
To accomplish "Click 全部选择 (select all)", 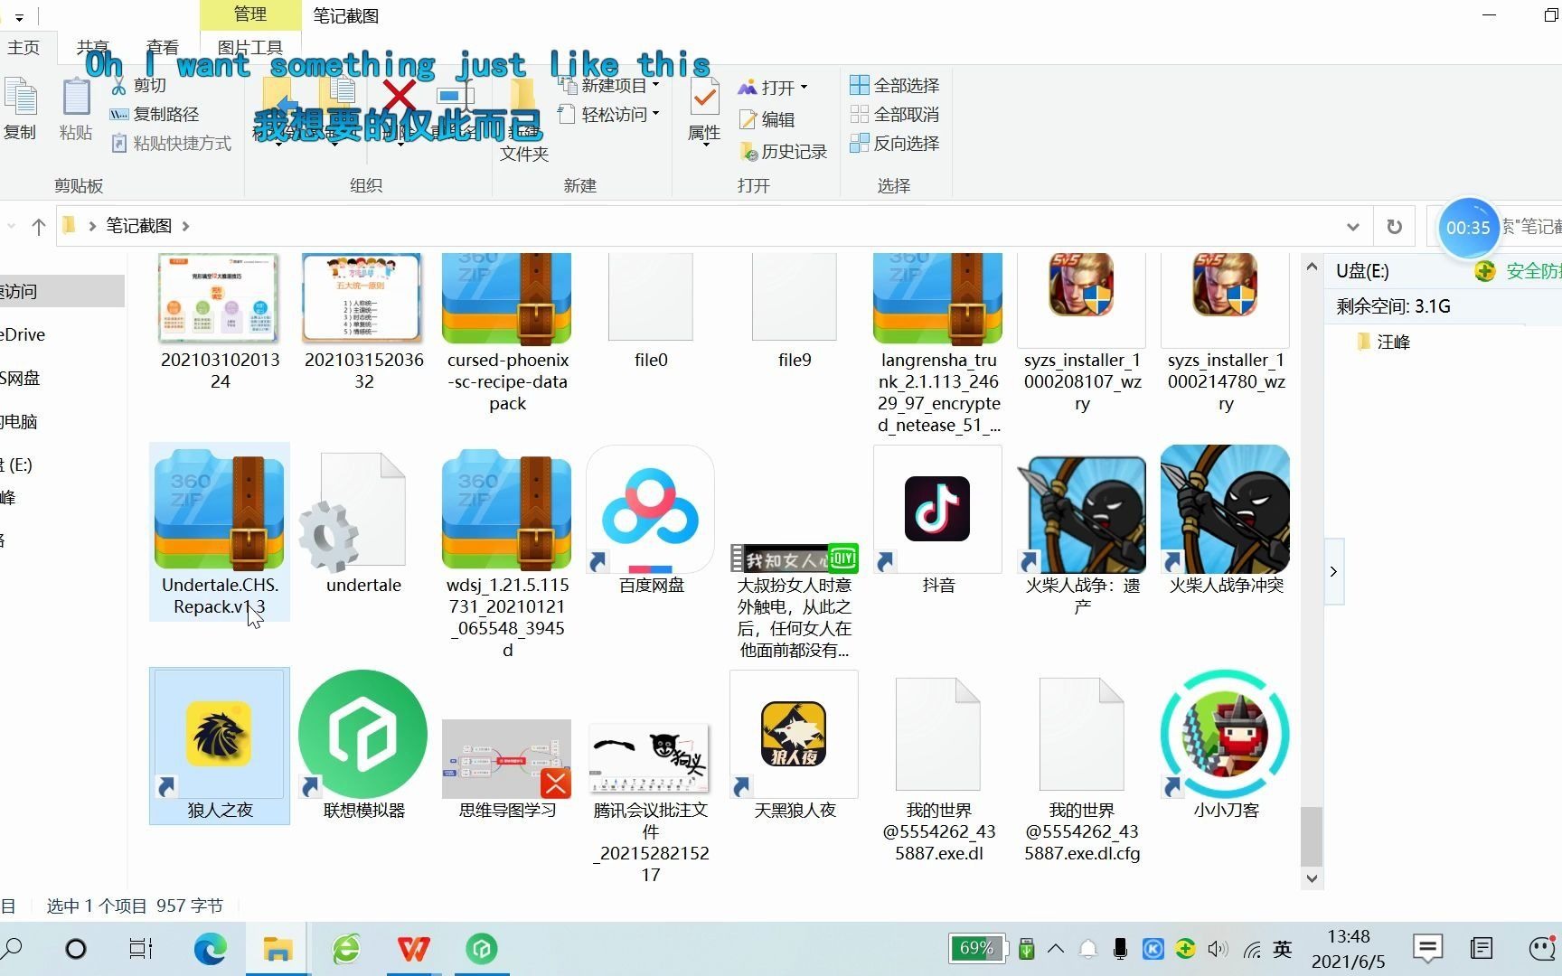I will pos(895,85).
